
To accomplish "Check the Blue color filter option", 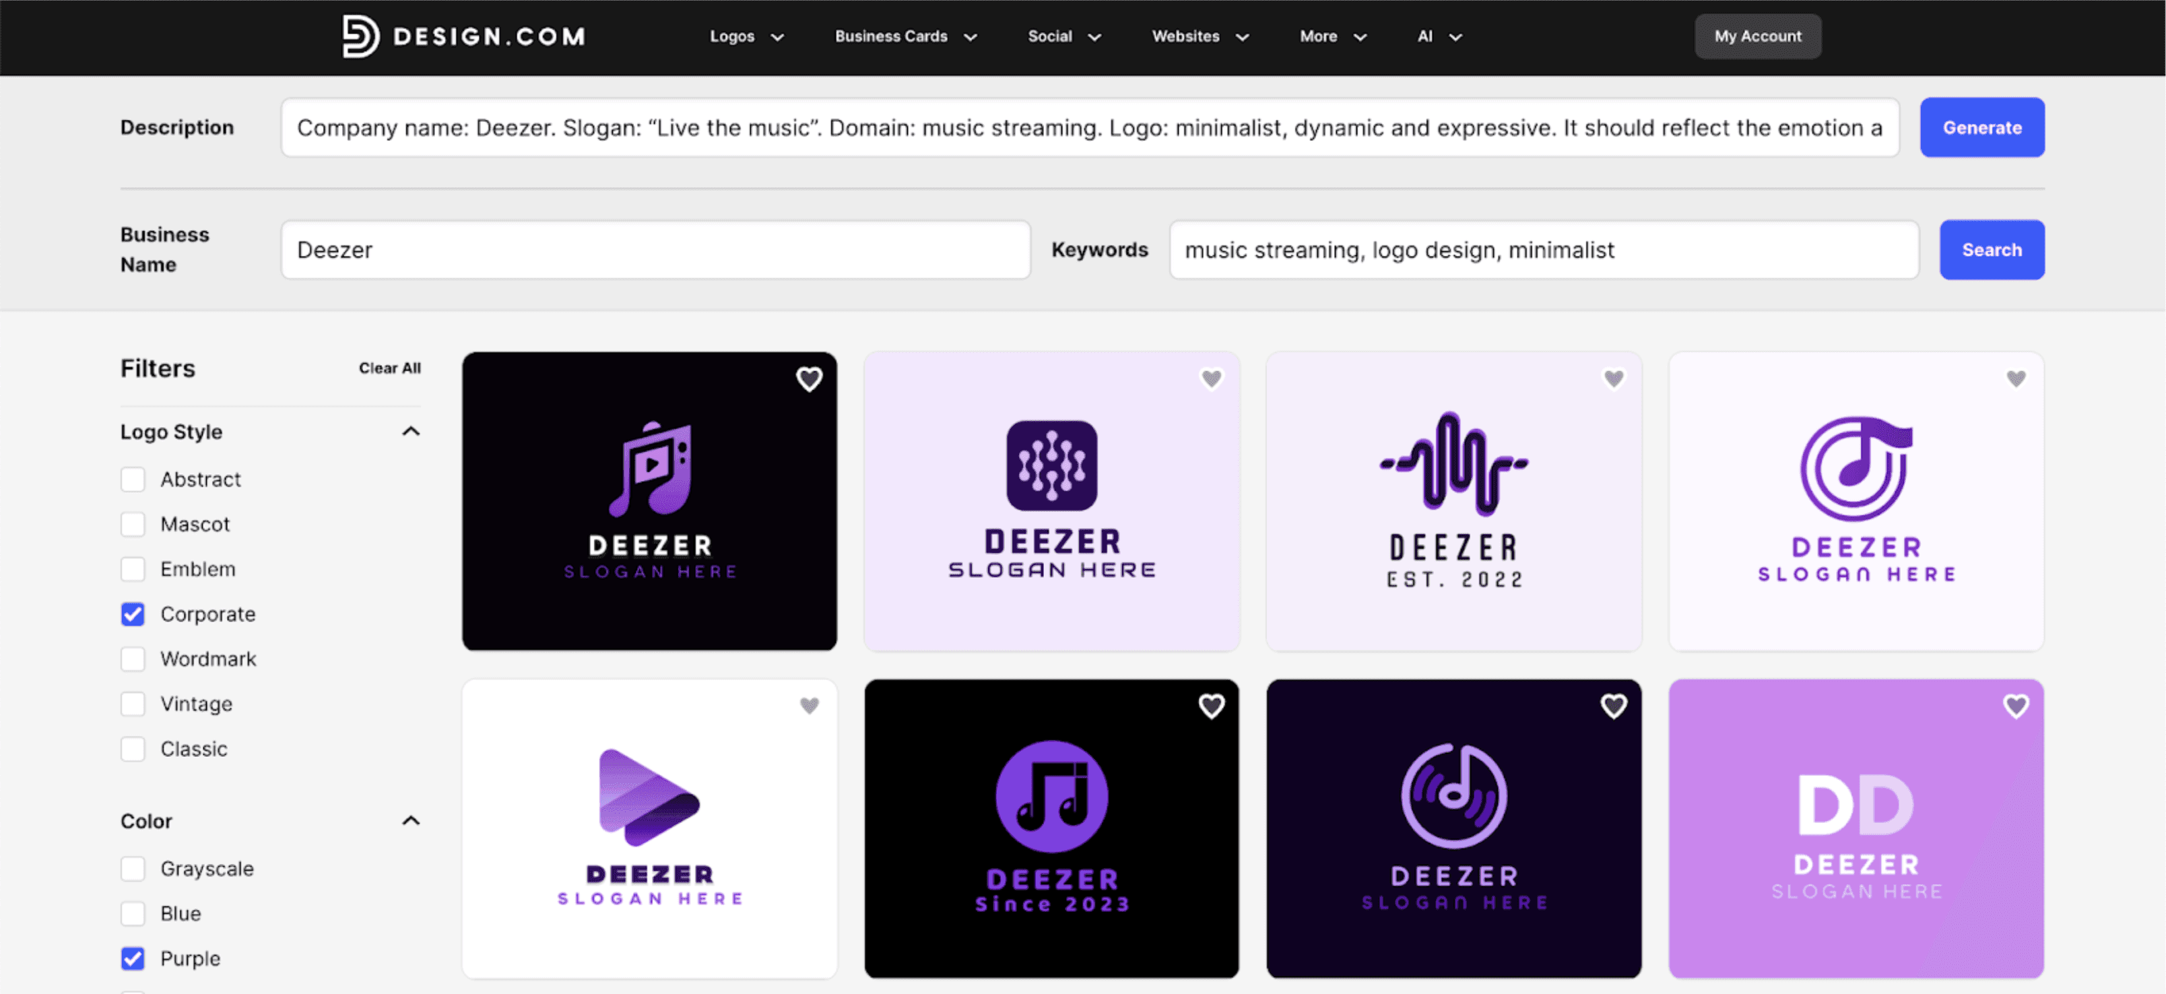I will click(x=133, y=913).
